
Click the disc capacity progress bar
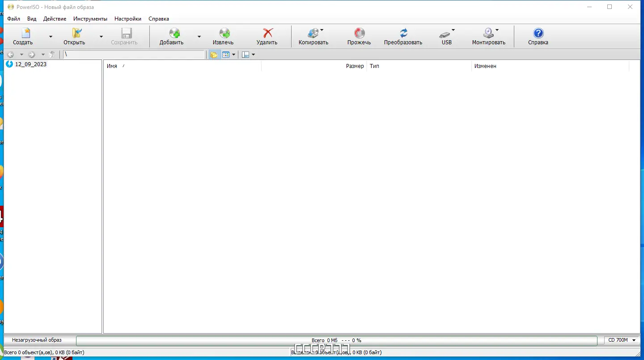[x=336, y=341]
